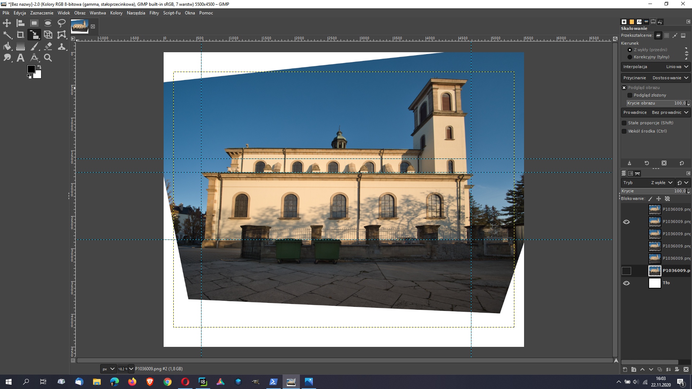The image size is (692, 389).
Task: Select the Eraser tool
Action: pyautogui.click(x=48, y=46)
